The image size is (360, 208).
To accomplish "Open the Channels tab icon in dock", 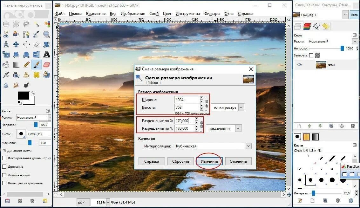I will 307,26.
